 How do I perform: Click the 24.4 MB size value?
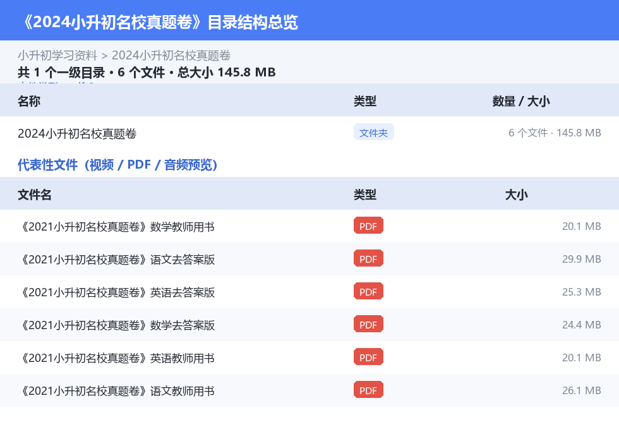click(x=582, y=325)
